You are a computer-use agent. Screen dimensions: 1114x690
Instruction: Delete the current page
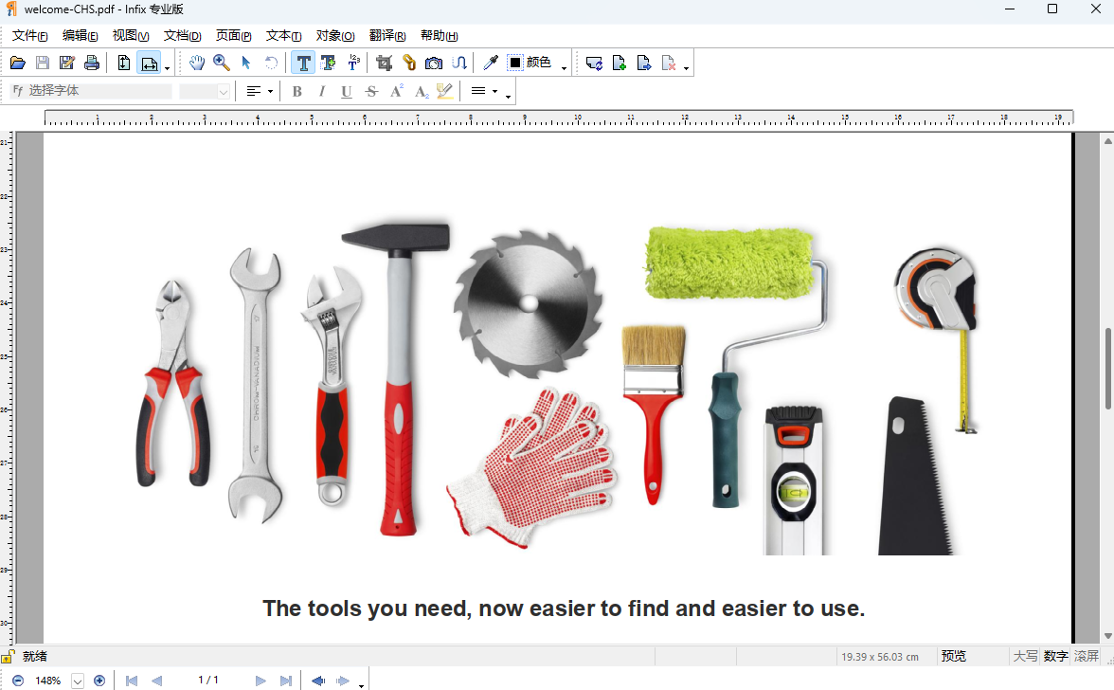tap(669, 63)
